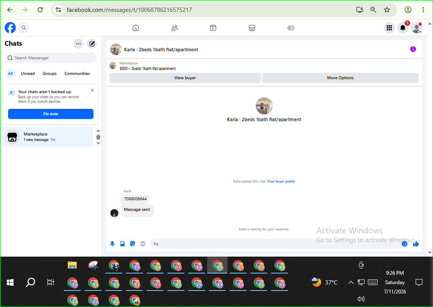Open the emoji picker smiley icon
The height and width of the screenshot is (307, 433).
(x=405, y=243)
